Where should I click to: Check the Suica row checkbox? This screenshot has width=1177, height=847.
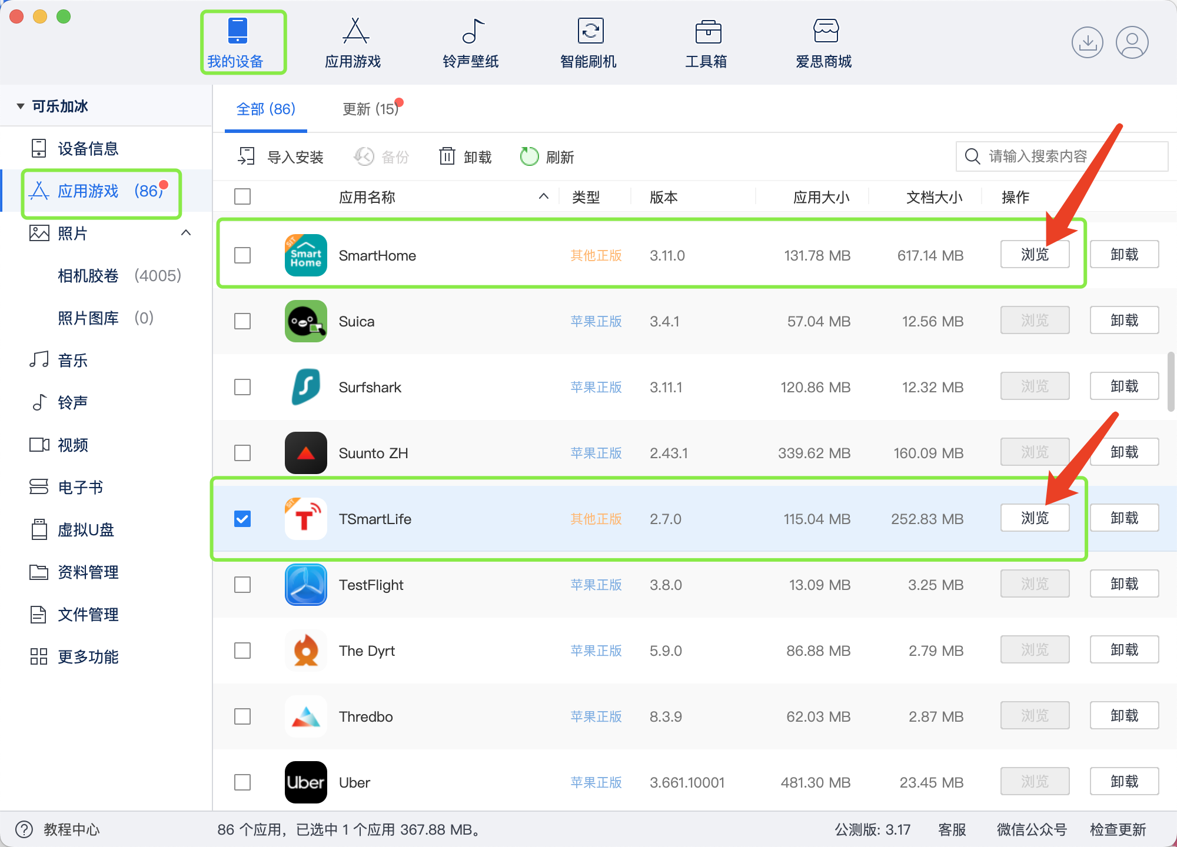[242, 321]
